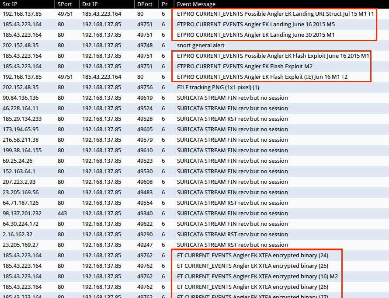Click destination port 49340 cell
389x298 pixels.
point(145,213)
